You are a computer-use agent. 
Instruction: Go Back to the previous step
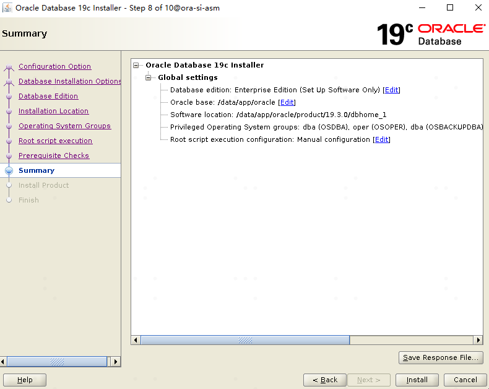click(325, 380)
